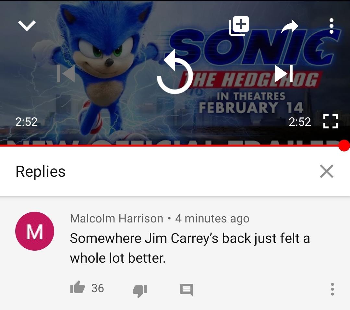This screenshot has height=310, width=350.
Task: Close the Replies panel
Action: coord(327,171)
